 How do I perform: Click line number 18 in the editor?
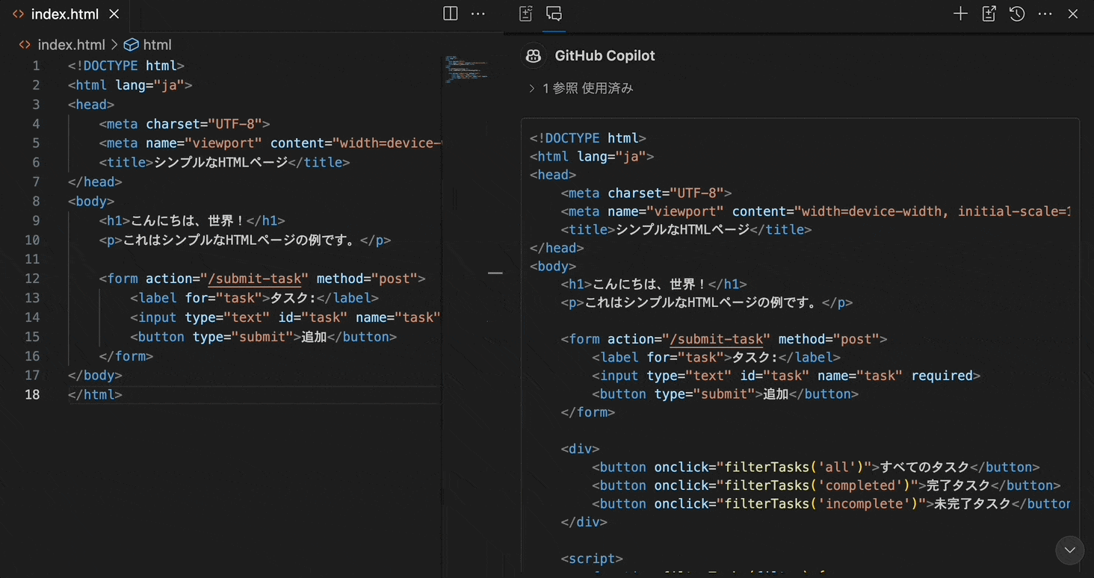point(32,394)
